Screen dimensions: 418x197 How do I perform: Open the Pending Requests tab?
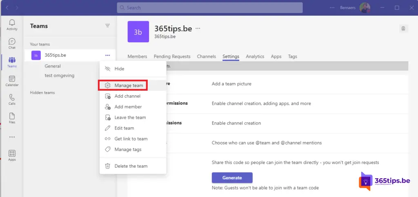click(x=172, y=56)
